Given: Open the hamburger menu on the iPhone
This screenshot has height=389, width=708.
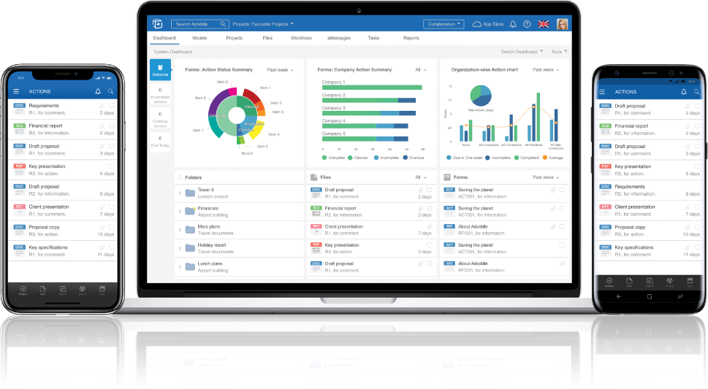Looking at the screenshot, I should tap(16, 91).
